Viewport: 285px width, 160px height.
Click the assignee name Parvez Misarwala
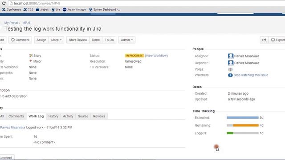tap(247, 56)
